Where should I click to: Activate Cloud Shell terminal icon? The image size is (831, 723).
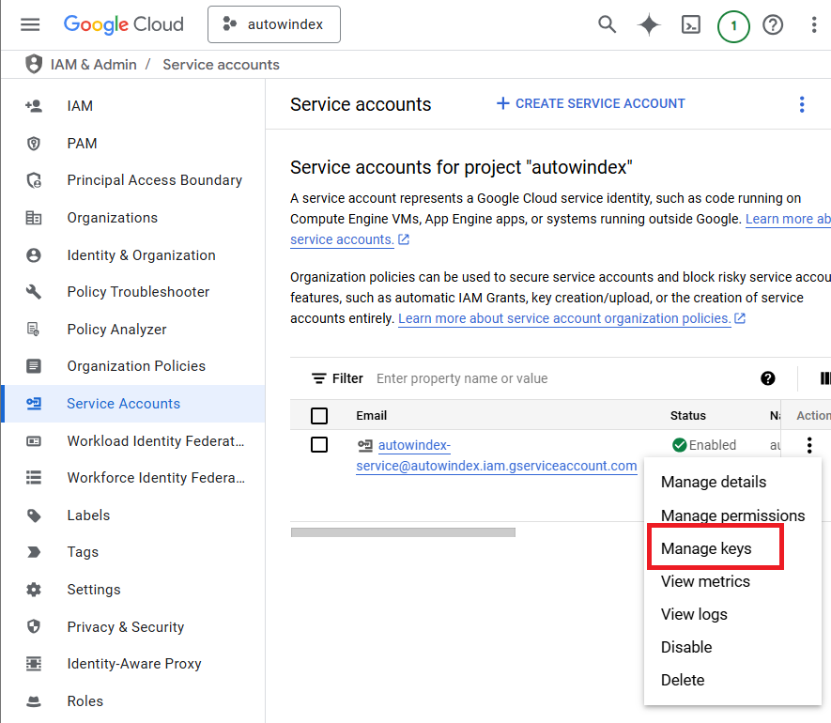click(690, 25)
